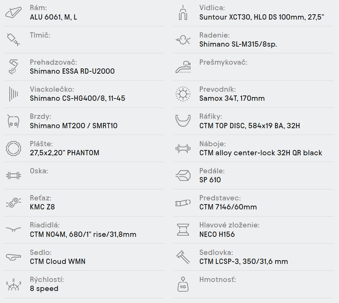Click the 'Shimano ESSA RD-U2000' value
Viewport: 339px width, 303px height.
coord(72,71)
